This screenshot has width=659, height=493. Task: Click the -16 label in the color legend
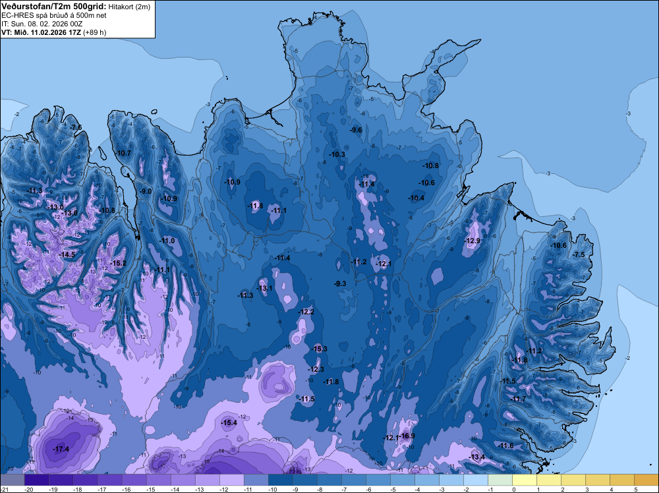(126, 490)
